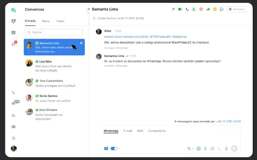Open the Samanta Lima conversation

(54, 47)
